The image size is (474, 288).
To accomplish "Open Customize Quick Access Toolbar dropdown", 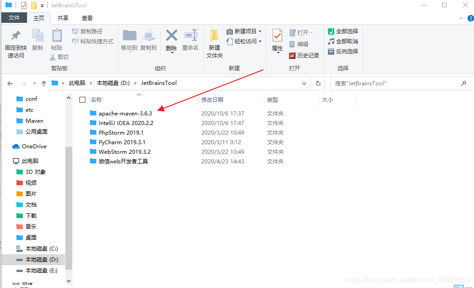I will coord(42,5).
